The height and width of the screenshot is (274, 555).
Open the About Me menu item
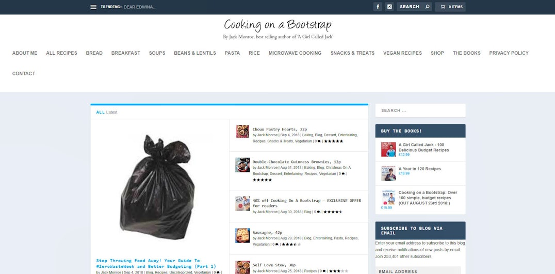(x=25, y=53)
